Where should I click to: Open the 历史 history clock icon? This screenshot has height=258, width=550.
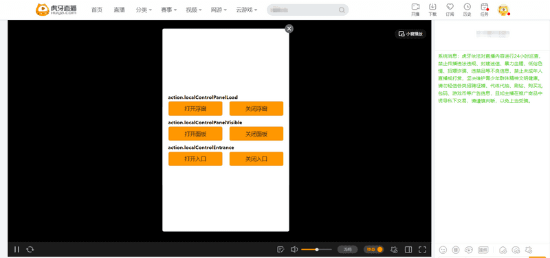(x=467, y=10)
